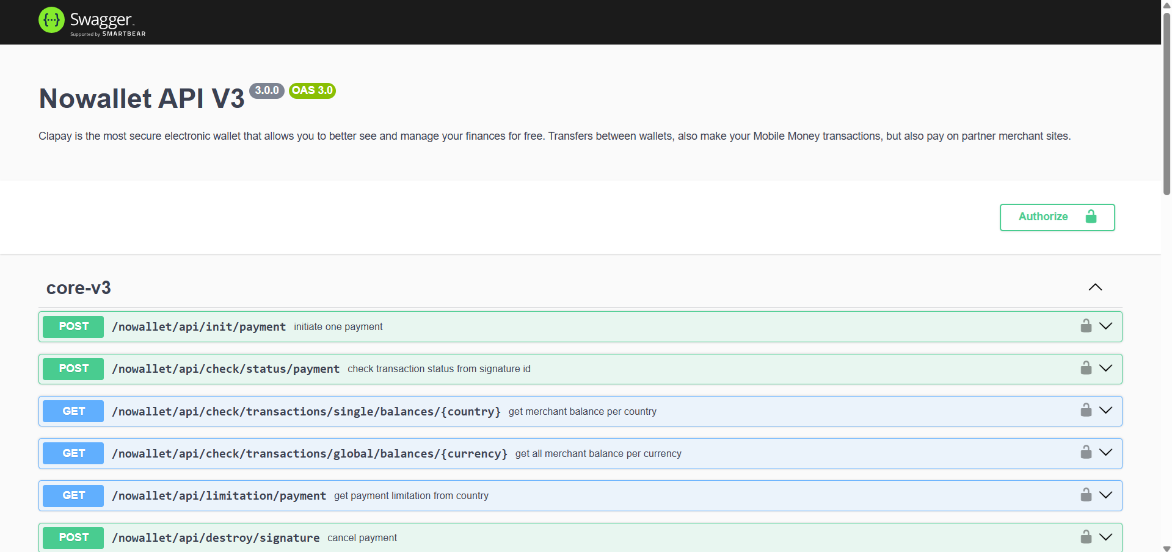Click the padlock on /nowallet/api/destroy/signature
1172x557 pixels.
(x=1086, y=536)
